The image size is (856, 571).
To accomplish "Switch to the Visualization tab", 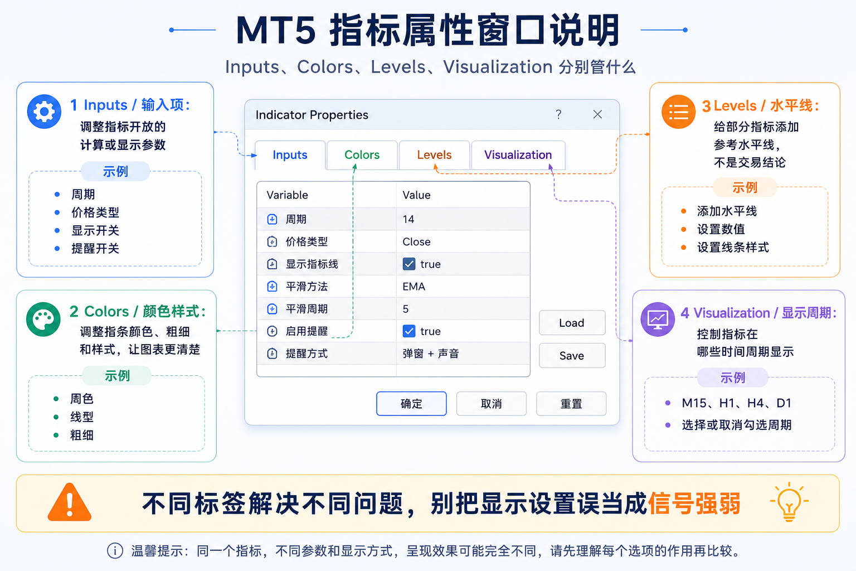I will (518, 155).
